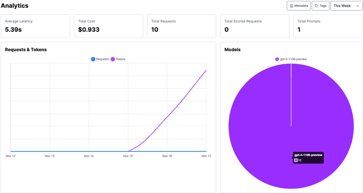
Task: Open the Tags filter button
Action: (320, 6)
